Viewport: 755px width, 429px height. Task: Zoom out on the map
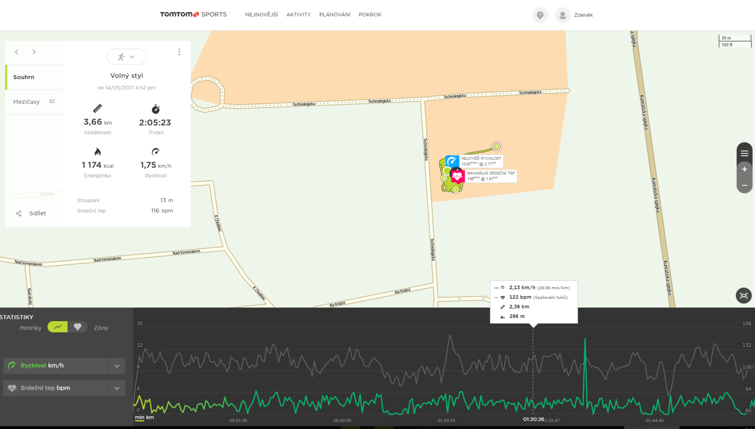pos(744,185)
